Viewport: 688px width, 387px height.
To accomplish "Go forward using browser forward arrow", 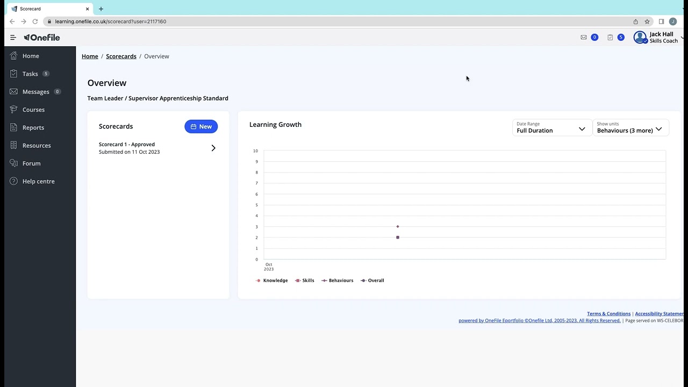I will [x=24, y=21].
